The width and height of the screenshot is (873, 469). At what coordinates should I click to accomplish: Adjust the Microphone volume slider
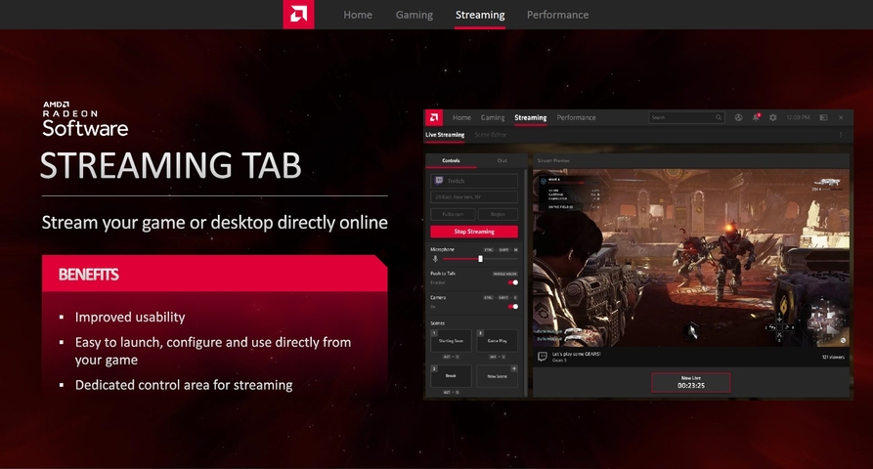(x=480, y=259)
